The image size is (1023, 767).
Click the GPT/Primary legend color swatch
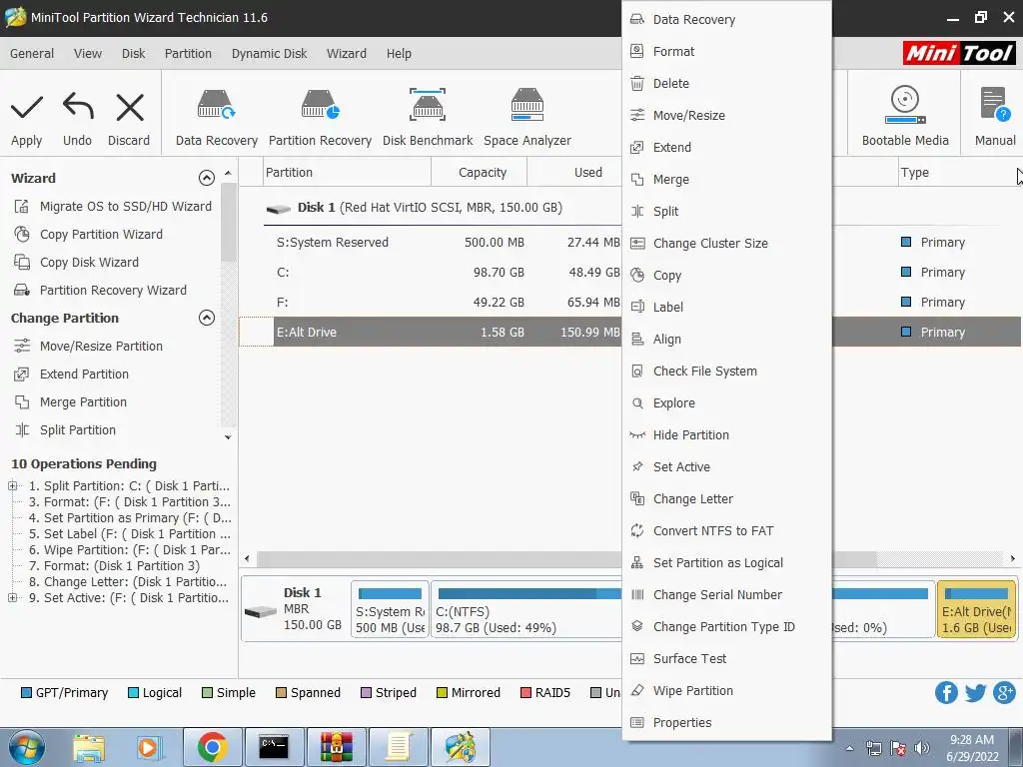26,693
